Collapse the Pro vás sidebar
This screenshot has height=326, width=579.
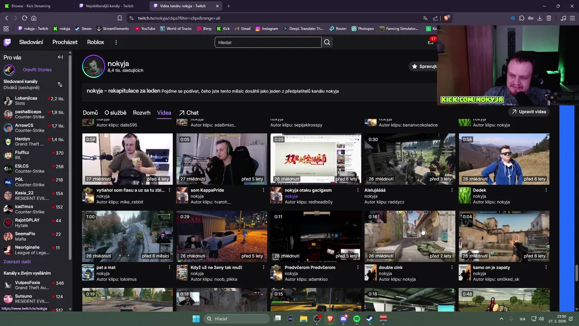coord(60,57)
